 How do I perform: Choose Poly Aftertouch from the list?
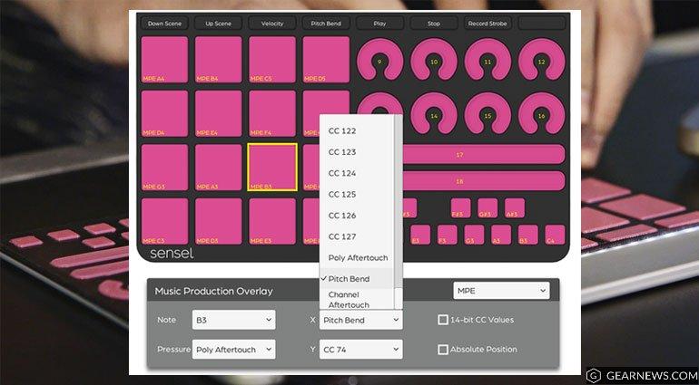357,257
